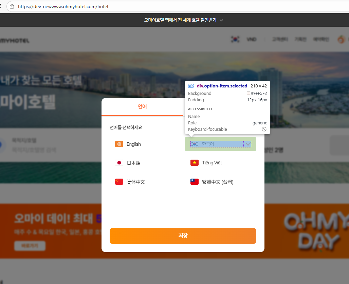349x284 pixels.
Task: Open the VND currency selector in header
Action: point(252,39)
